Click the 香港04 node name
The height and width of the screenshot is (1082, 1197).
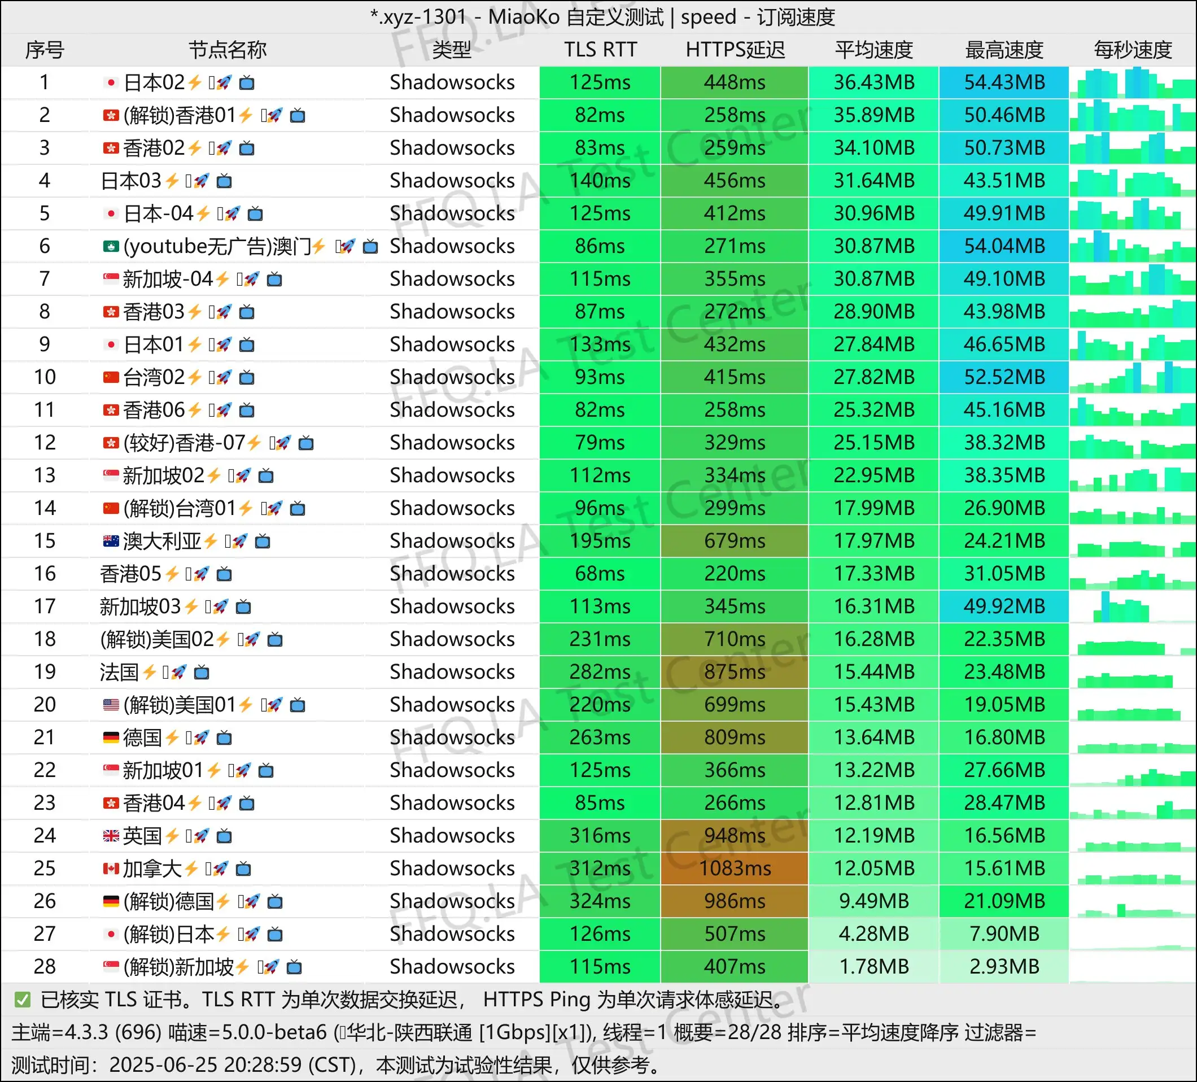click(x=154, y=803)
